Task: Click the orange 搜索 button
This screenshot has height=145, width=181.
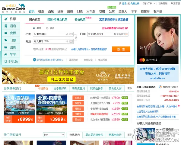Action: pyautogui.click(x=121, y=49)
